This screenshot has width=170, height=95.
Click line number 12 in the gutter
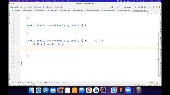pos(13,29)
